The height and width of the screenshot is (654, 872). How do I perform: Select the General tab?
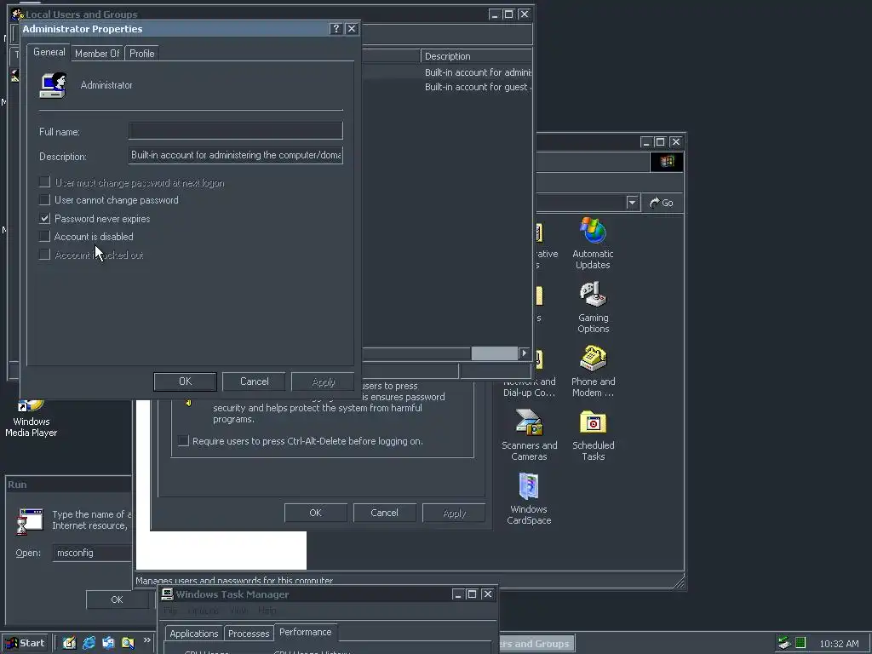49,52
